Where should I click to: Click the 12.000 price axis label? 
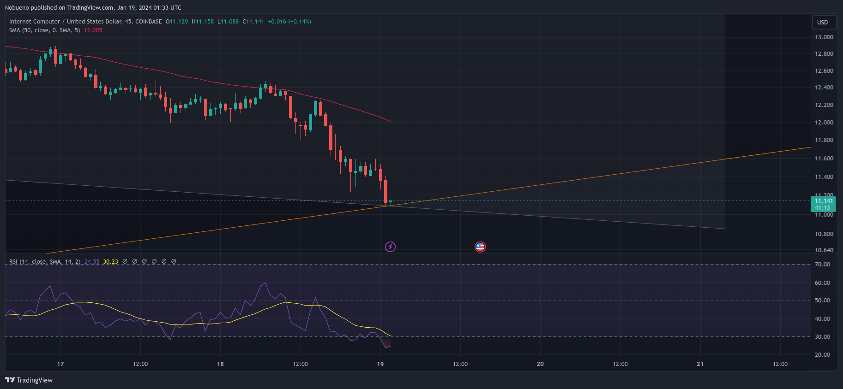coord(824,123)
